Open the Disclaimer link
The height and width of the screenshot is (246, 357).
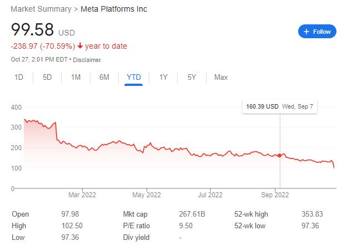coord(87,60)
